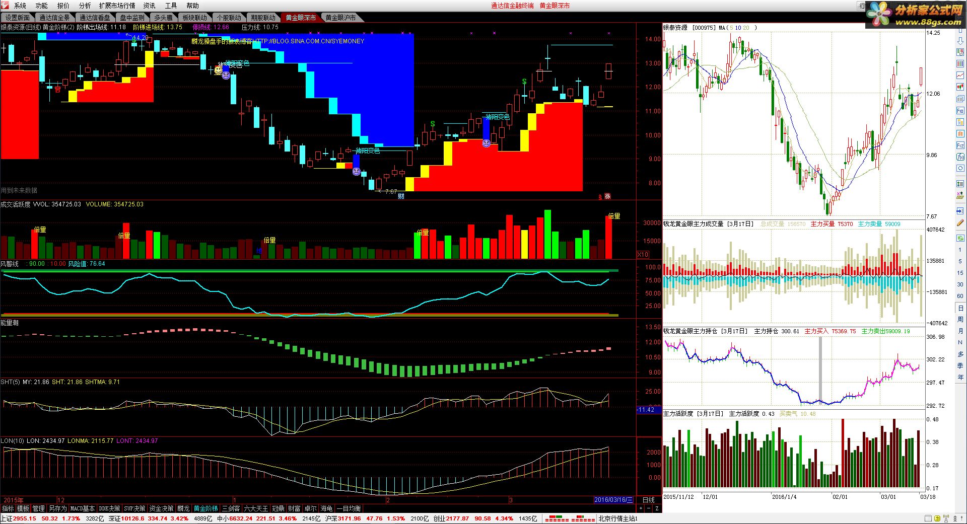This screenshot has width=967, height=524.
Task: Open the 系统 menu
Action: [20, 6]
